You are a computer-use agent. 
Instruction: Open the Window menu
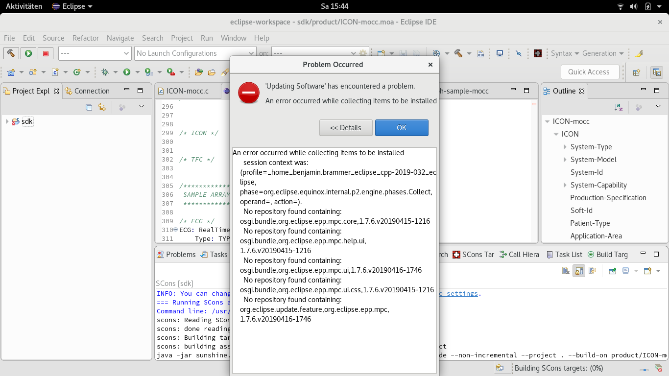(234, 38)
